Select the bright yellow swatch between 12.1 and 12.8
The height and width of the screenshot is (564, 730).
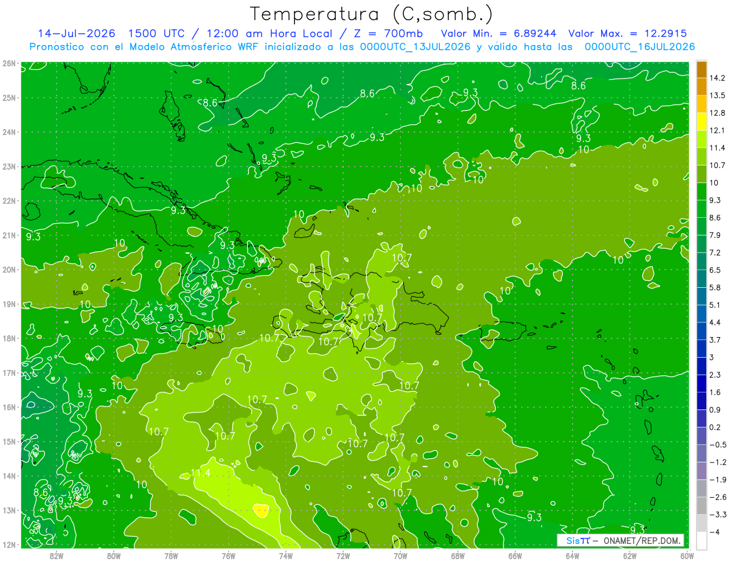point(701,121)
